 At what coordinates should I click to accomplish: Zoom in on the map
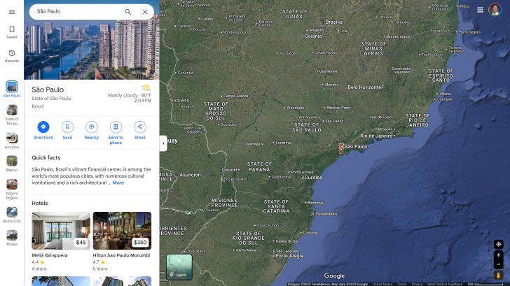tap(498, 255)
